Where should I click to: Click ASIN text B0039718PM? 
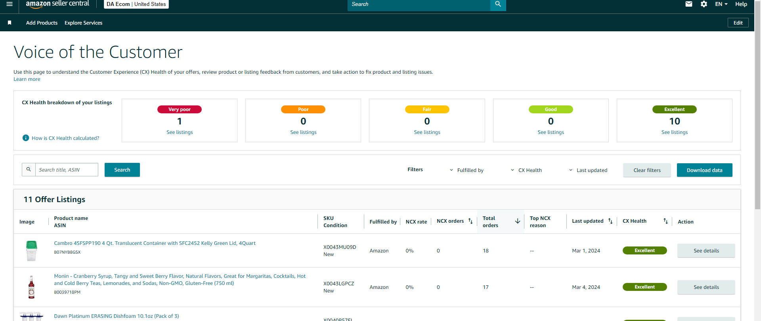[x=67, y=292]
